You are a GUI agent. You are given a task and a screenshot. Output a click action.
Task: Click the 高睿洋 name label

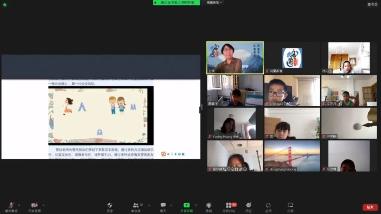[x=213, y=104]
